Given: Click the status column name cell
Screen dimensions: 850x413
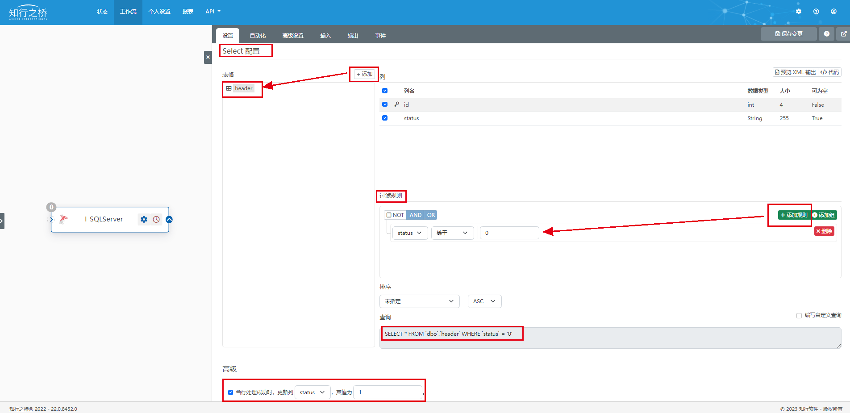Looking at the screenshot, I should pos(411,118).
